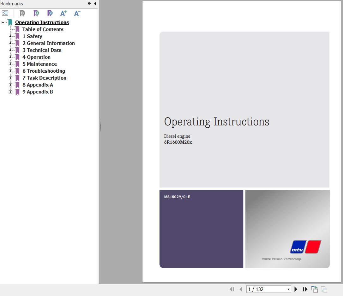Select the 1 Safety bookmark label

point(33,36)
